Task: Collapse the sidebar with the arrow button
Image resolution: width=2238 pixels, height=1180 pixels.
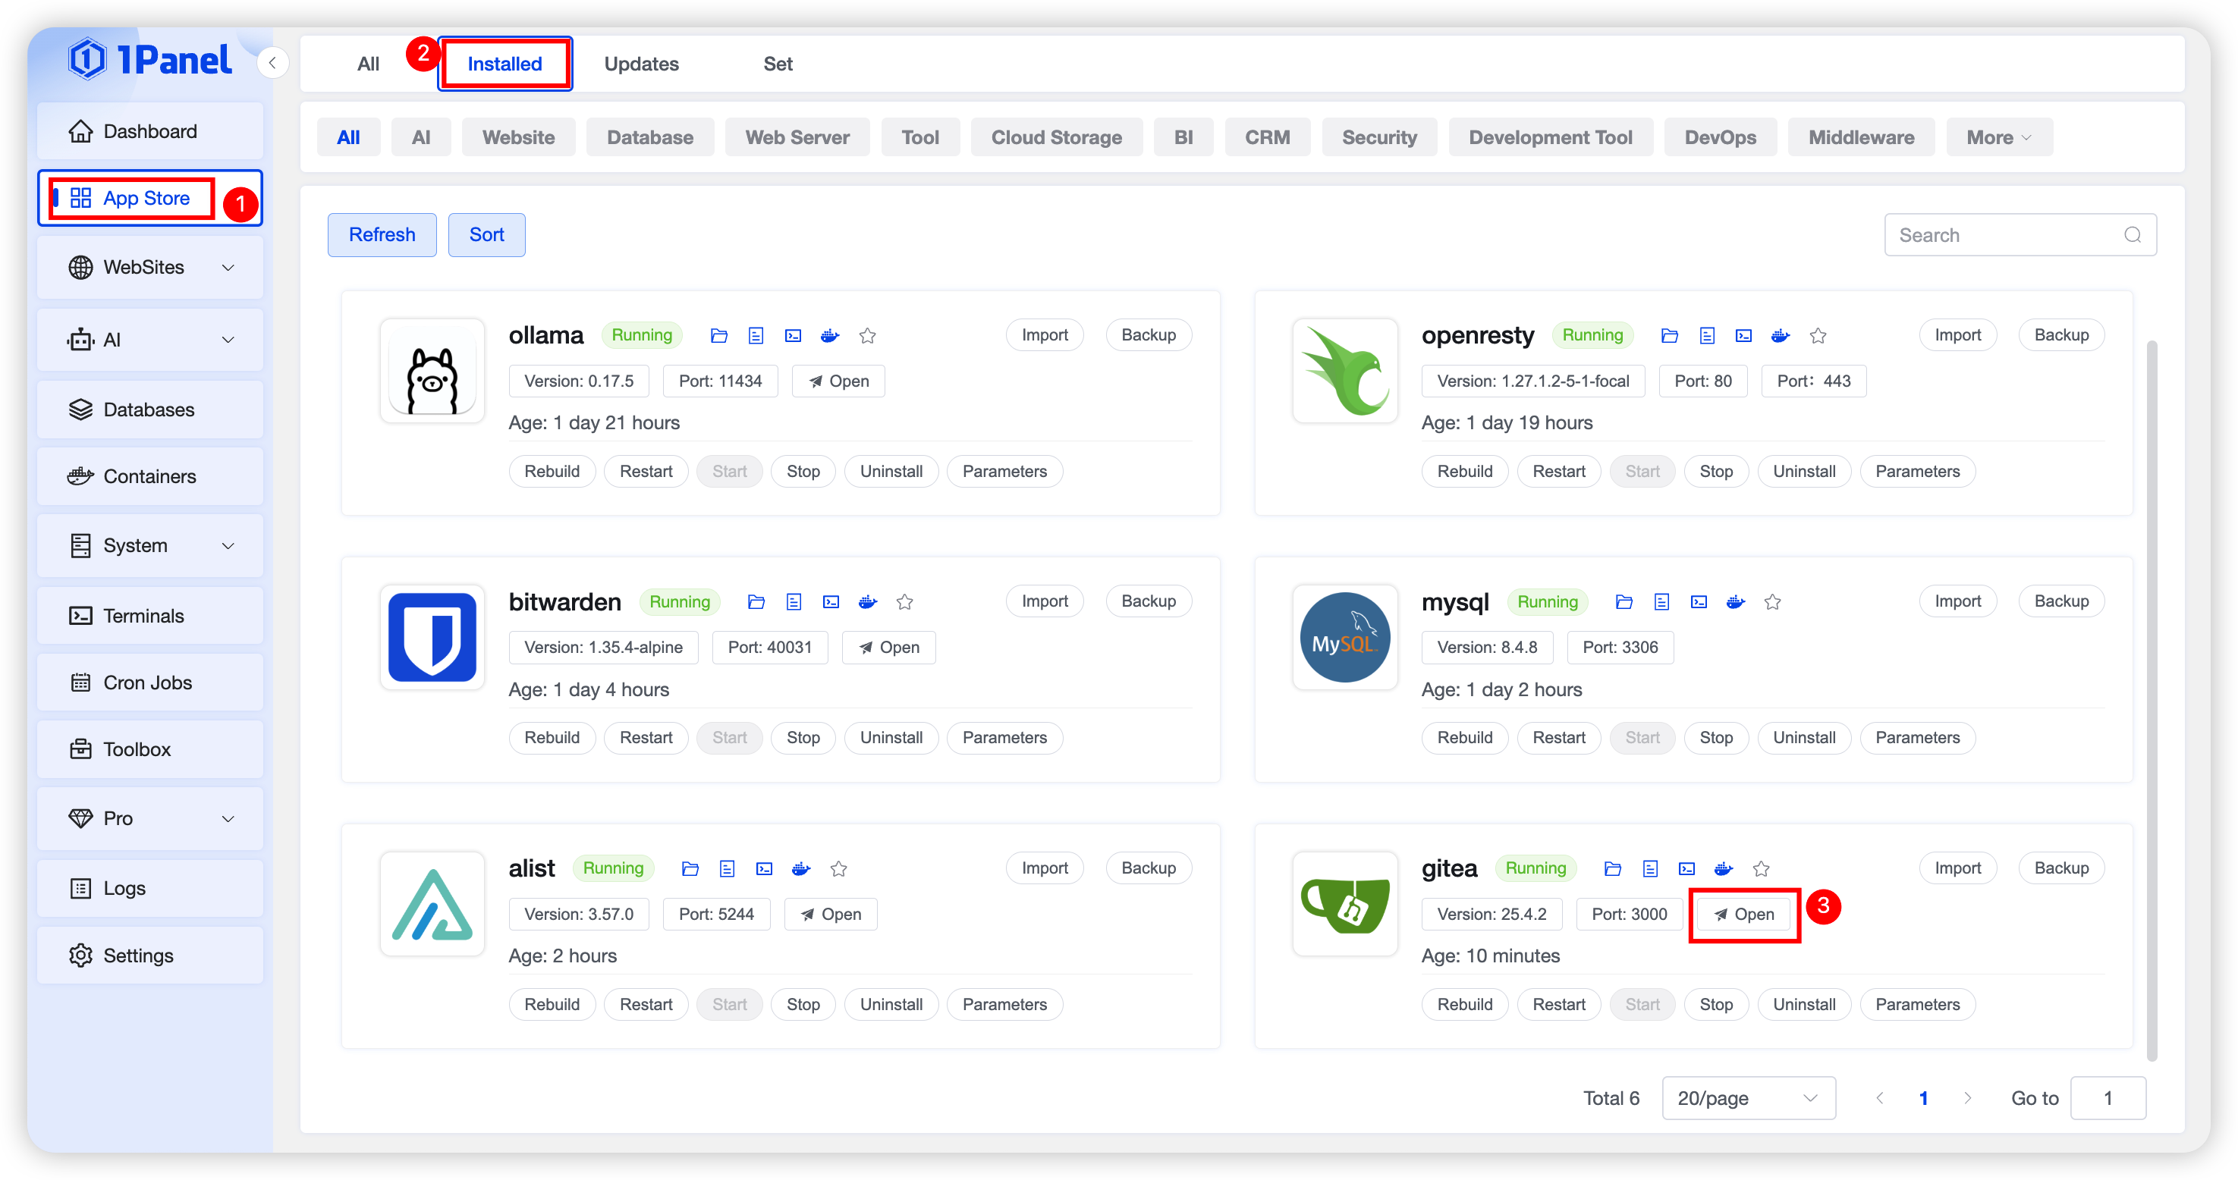Action: coord(272,62)
